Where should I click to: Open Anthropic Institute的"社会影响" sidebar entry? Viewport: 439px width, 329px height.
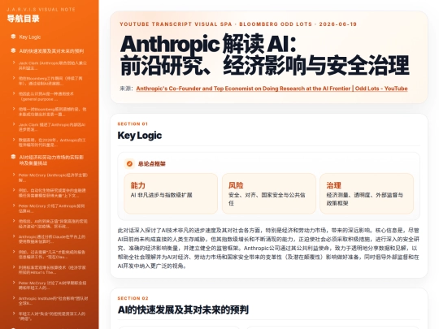pyautogui.click(x=53, y=301)
